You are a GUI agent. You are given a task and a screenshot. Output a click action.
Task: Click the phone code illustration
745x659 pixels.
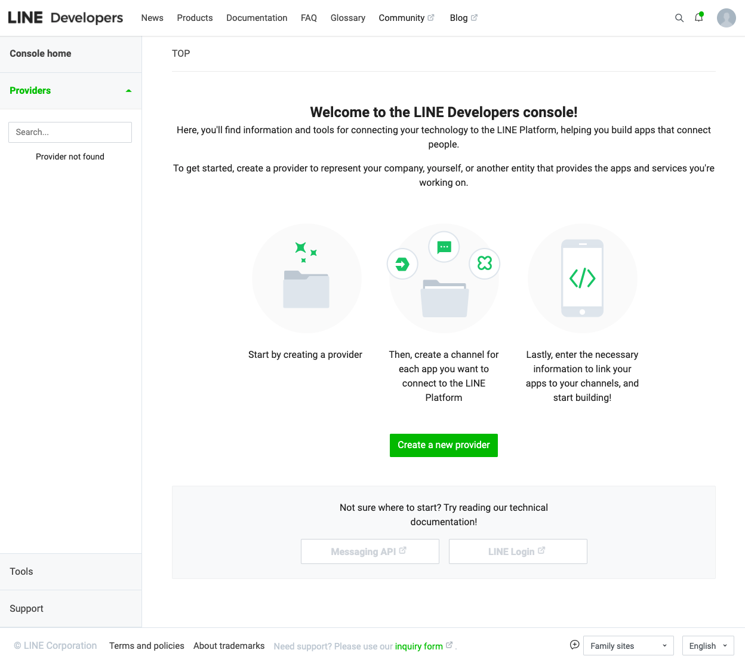(x=582, y=278)
